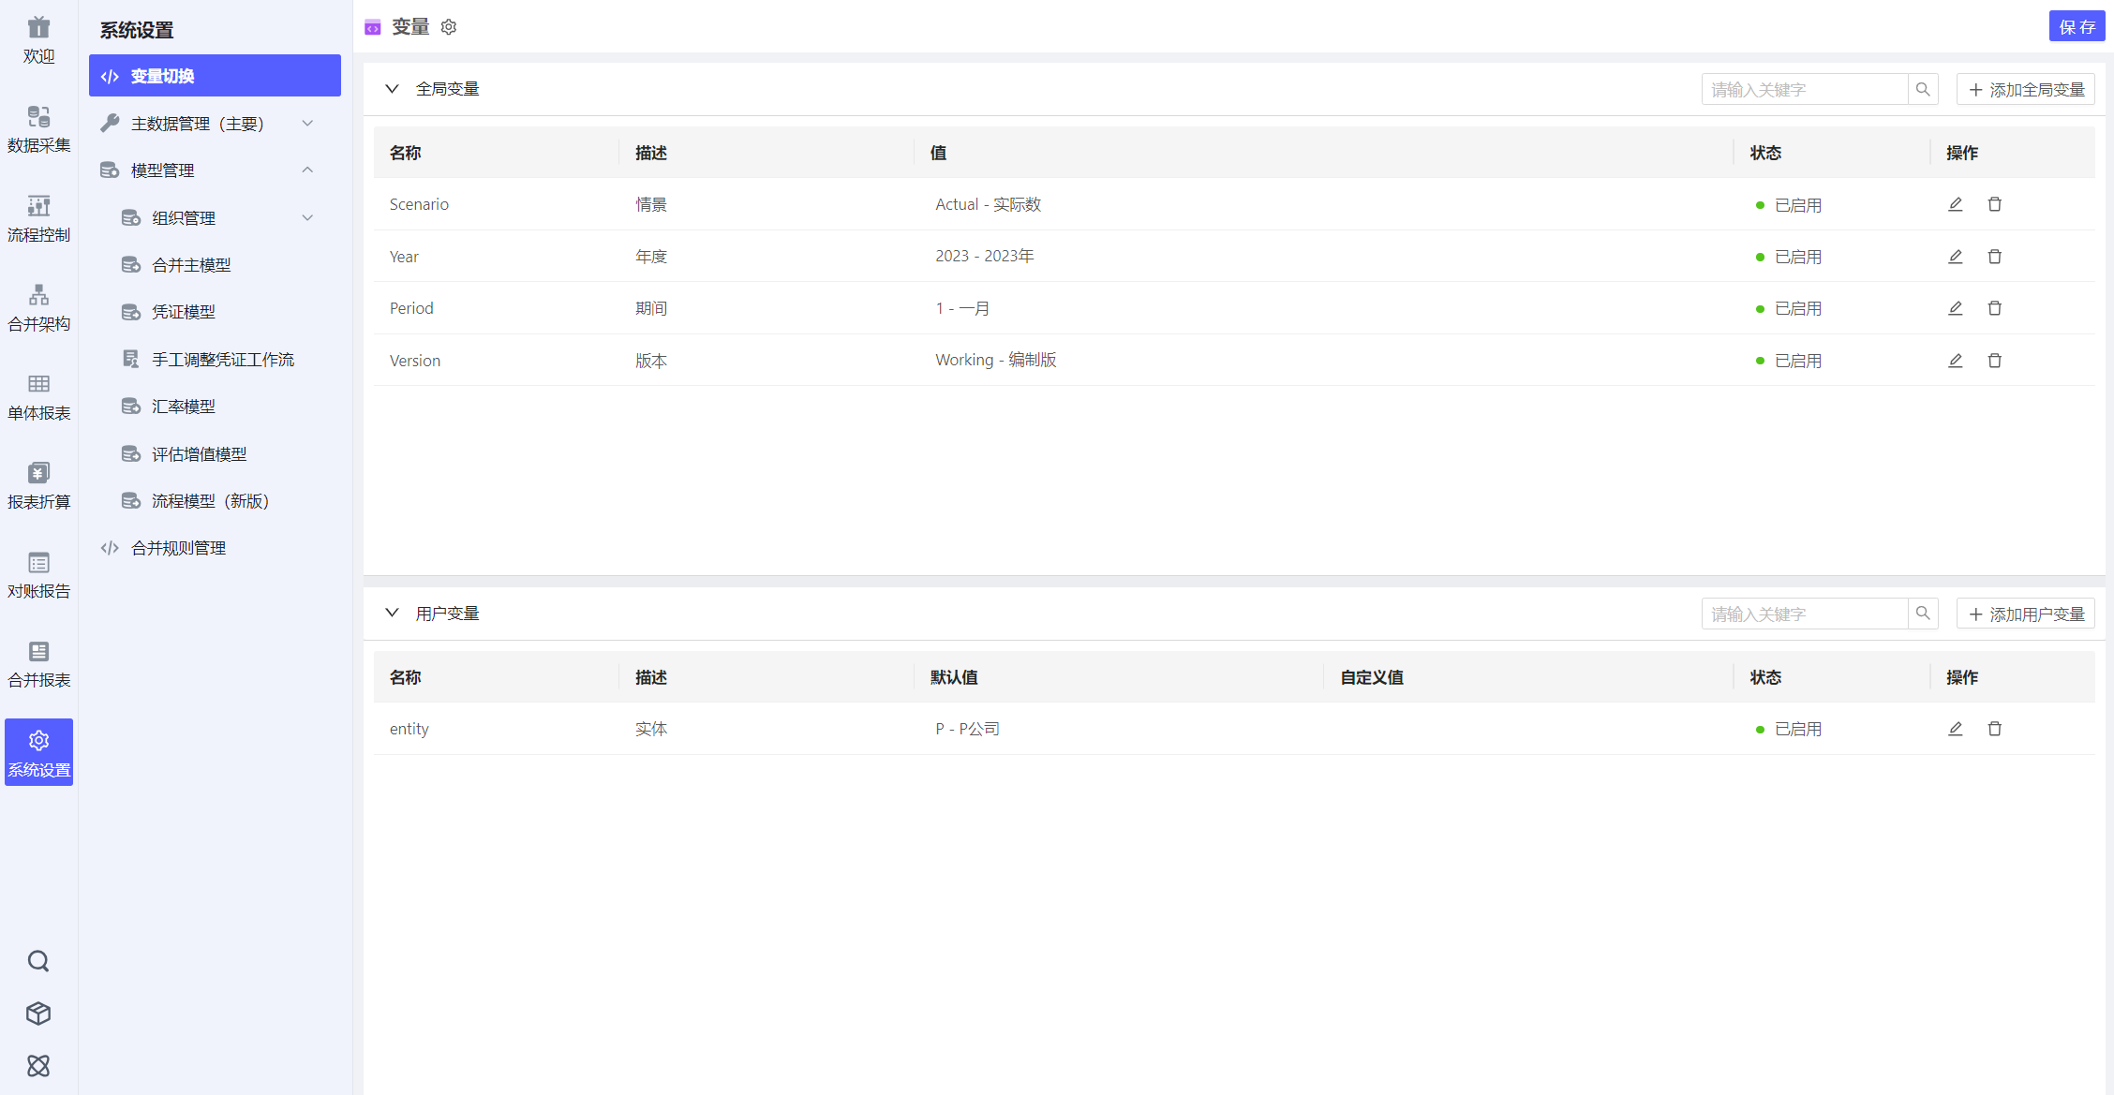The width and height of the screenshot is (2114, 1095).
Task: Click the edit icon for Scenario variable
Action: (1955, 204)
